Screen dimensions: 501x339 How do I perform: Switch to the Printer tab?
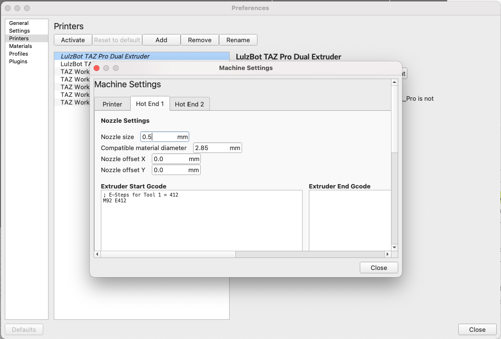pos(112,104)
